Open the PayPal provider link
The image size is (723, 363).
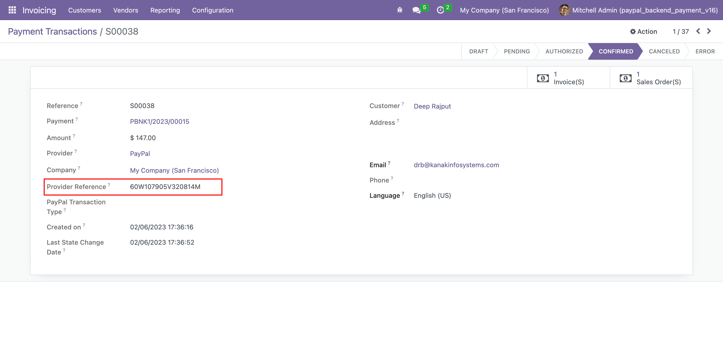click(140, 154)
